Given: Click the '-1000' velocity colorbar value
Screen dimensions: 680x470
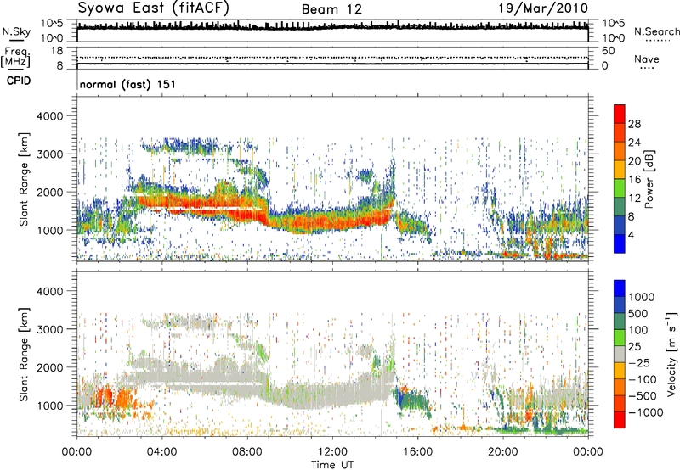Looking at the screenshot, I should [645, 412].
